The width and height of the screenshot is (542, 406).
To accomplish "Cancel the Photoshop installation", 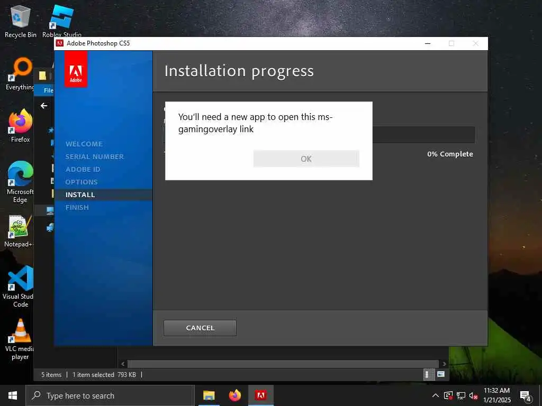I will pyautogui.click(x=200, y=328).
